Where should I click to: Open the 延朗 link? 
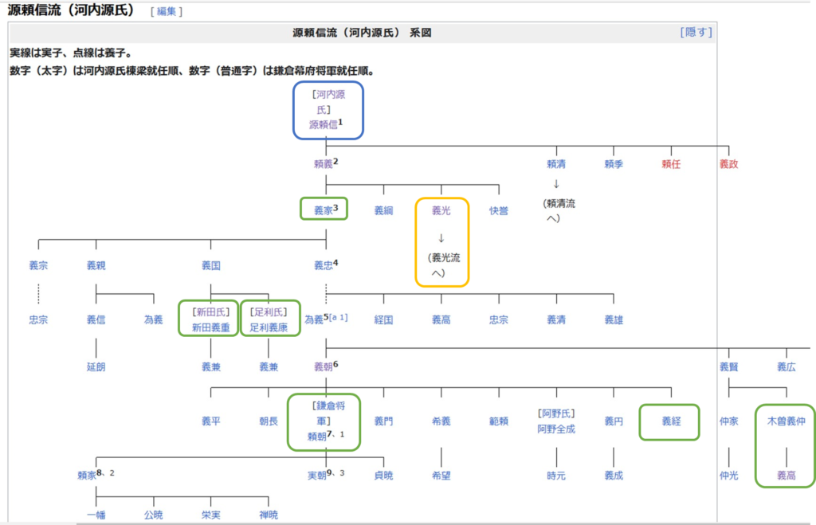tap(96, 366)
